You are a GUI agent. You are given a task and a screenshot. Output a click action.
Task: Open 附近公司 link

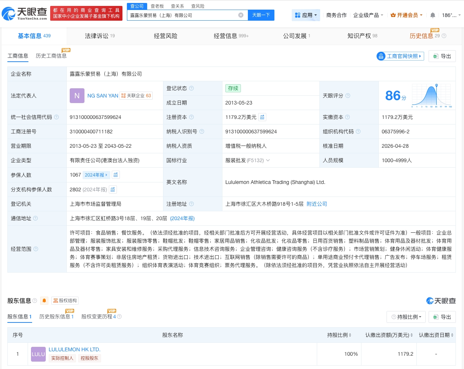coord(317,204)
